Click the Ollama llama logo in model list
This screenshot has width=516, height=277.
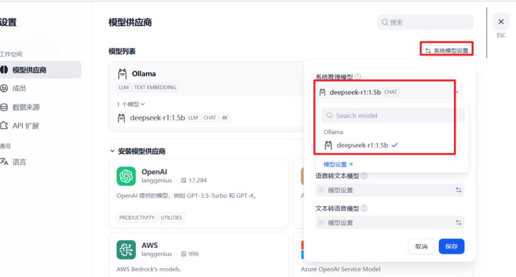point(122,74)
